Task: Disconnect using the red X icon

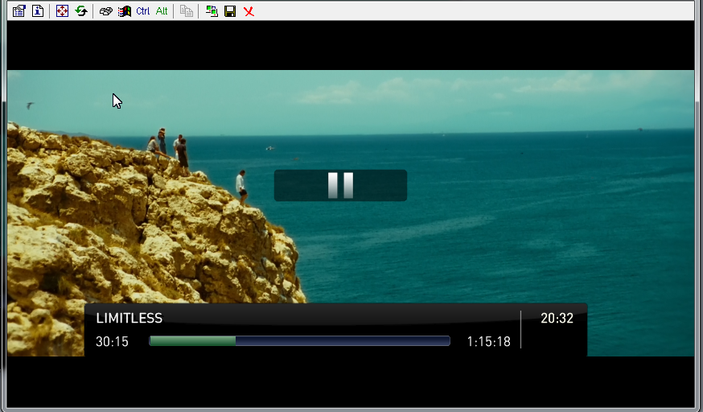Action: [249, 11]
